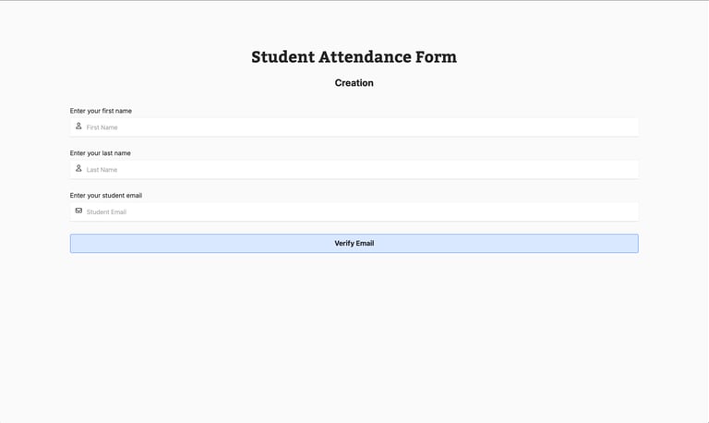Click the 'Creation' subheading

pyautogui.click(x=354, y=83)
